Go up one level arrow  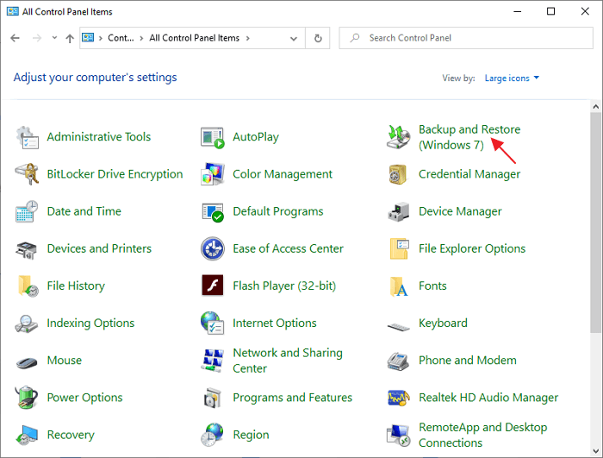(70, 38)
